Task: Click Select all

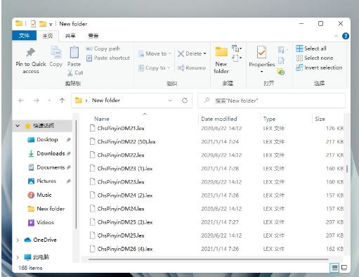Action: (x=311, y=49)
